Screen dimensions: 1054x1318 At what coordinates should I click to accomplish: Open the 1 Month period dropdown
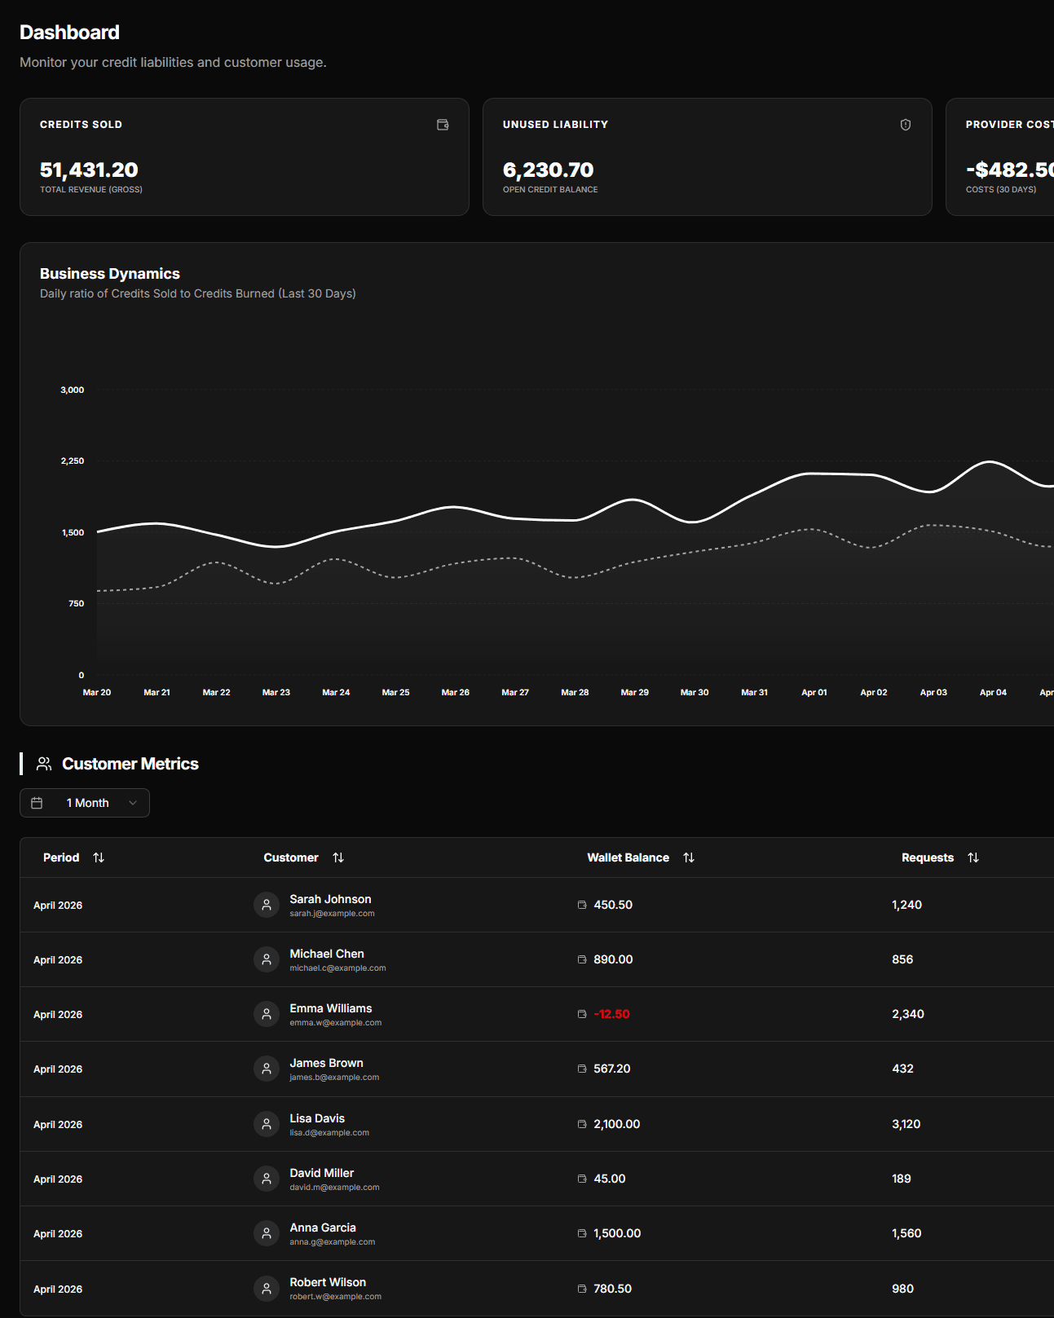click(85, 803)
